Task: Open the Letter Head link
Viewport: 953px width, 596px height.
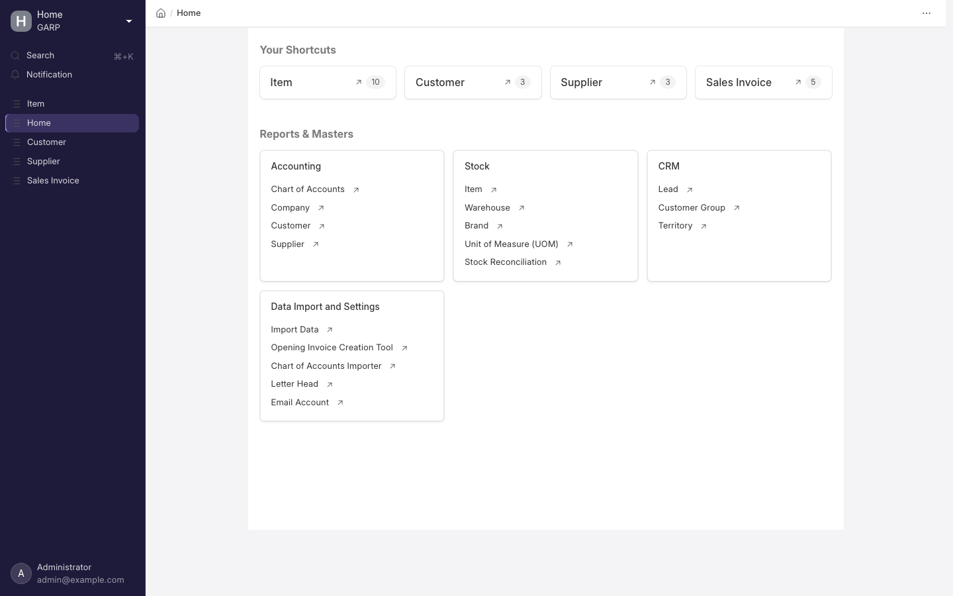Action: [295, 384]
